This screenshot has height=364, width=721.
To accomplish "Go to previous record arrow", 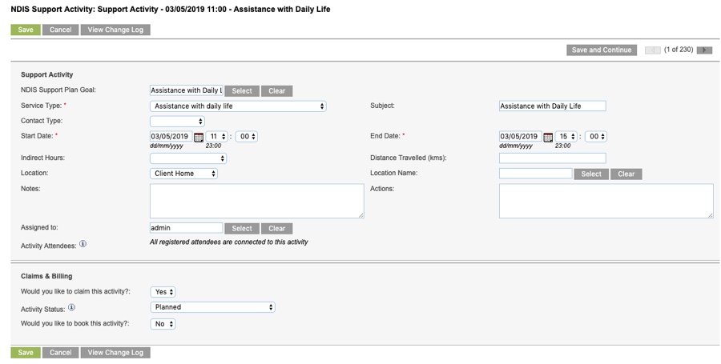I will (653, 50).
